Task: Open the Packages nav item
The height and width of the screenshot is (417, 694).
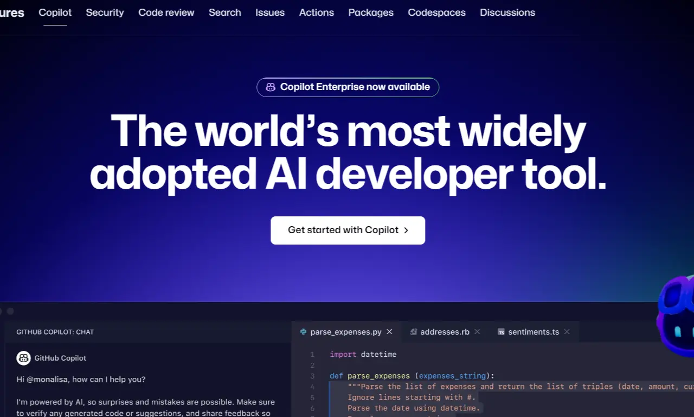Action: (371, 12)
